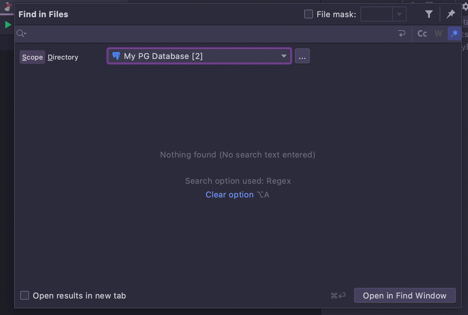
Task: Click the filter funnel icon
Action: pos(429,14)
